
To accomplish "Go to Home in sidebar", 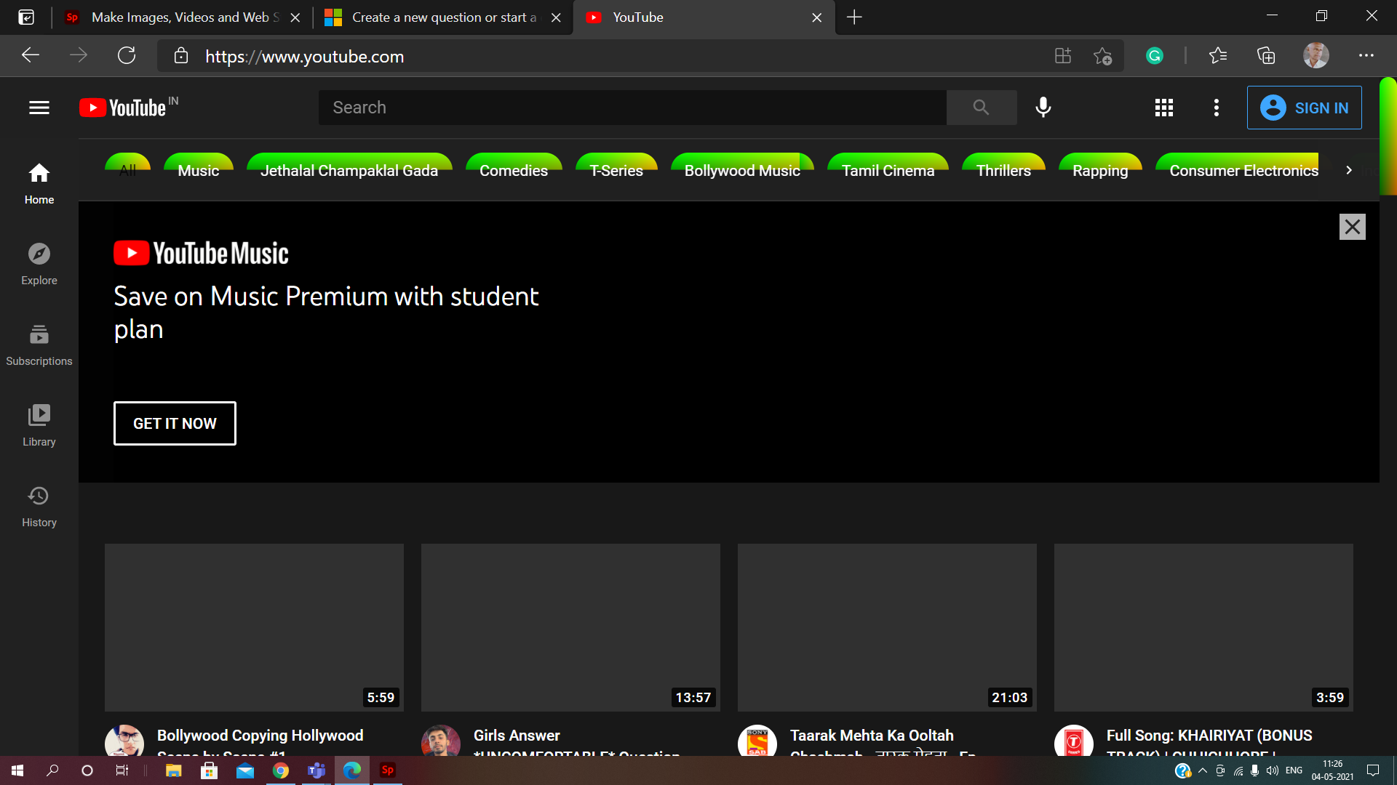I will [39, 183].
